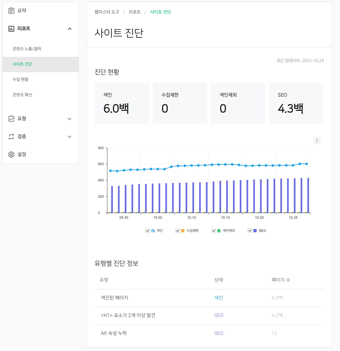Click the 검증 exchange-arrows sidebar icon
Viewport: 340px width, 351px height.
[x=12, y=136]
